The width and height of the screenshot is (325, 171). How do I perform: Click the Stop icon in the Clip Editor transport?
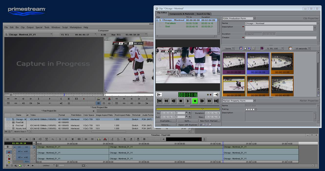(x=180, y=101)
